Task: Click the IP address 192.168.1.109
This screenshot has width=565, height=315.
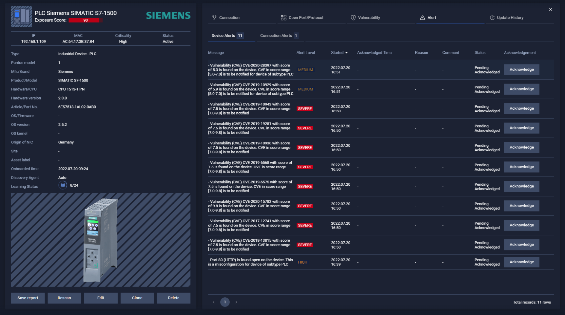Action: 33,42
